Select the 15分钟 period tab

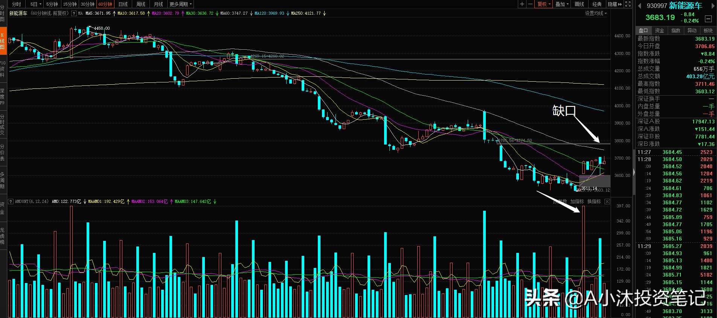[70, 4]
